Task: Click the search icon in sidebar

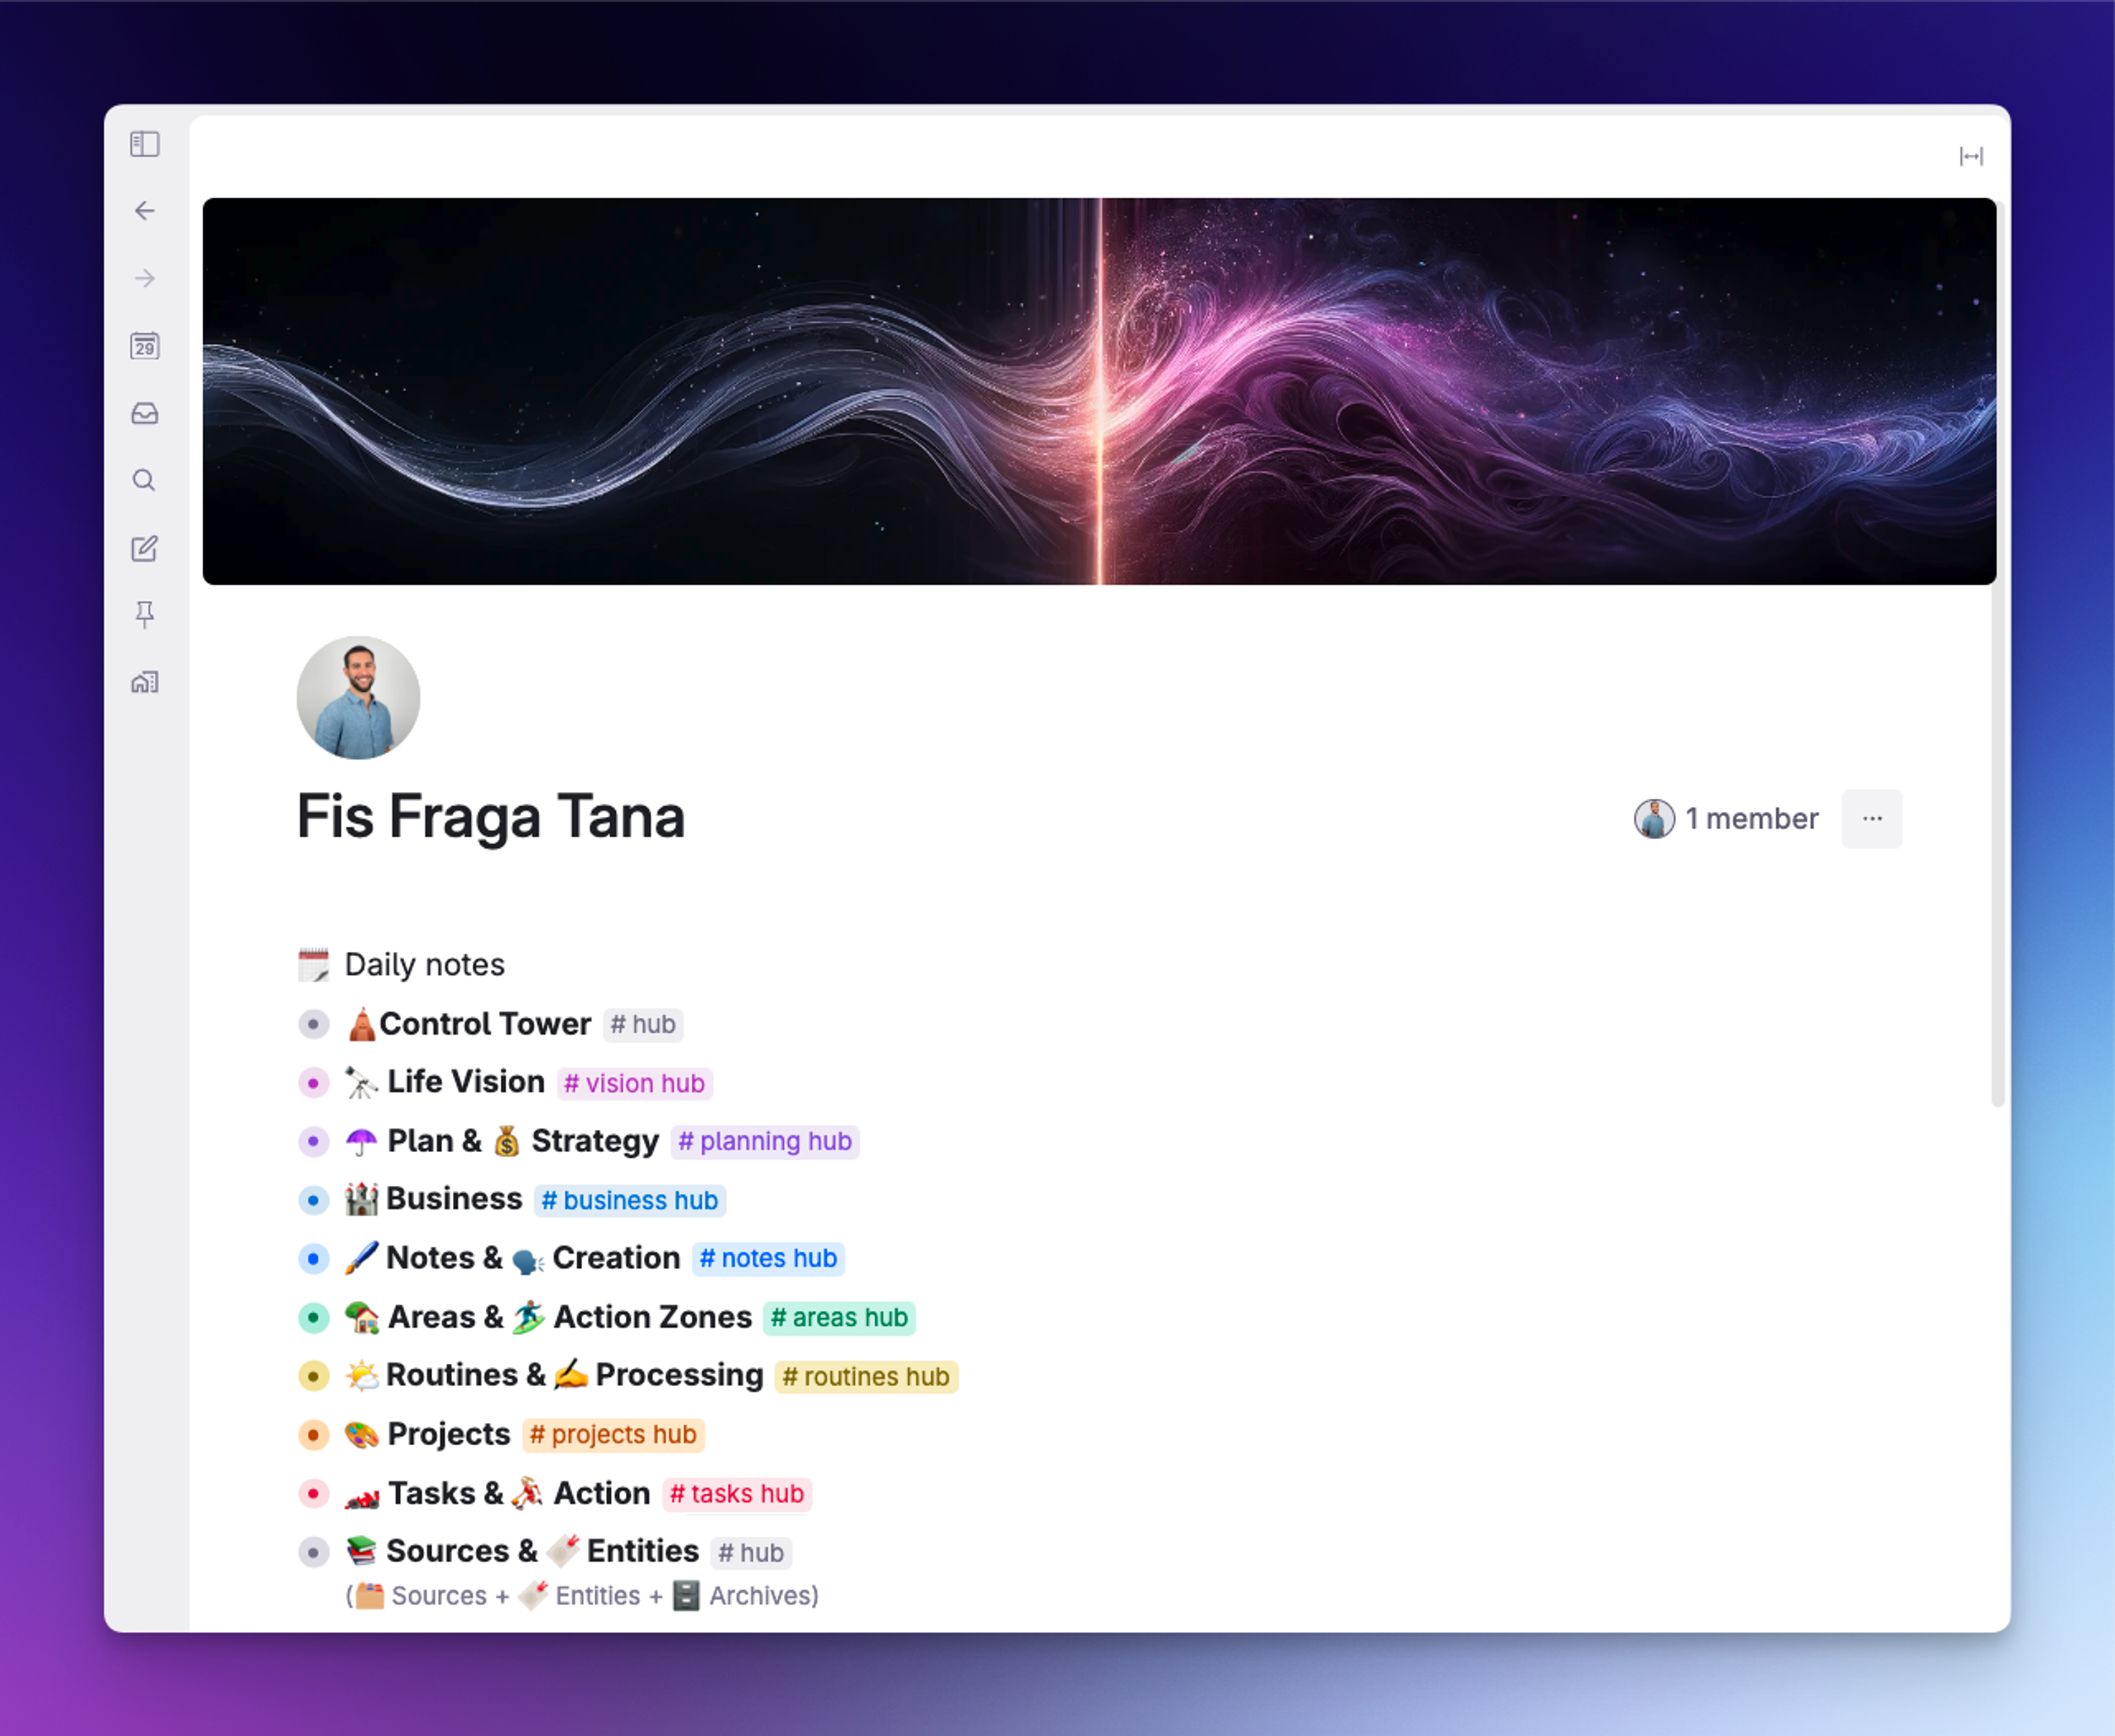Action: pos(146,480)
